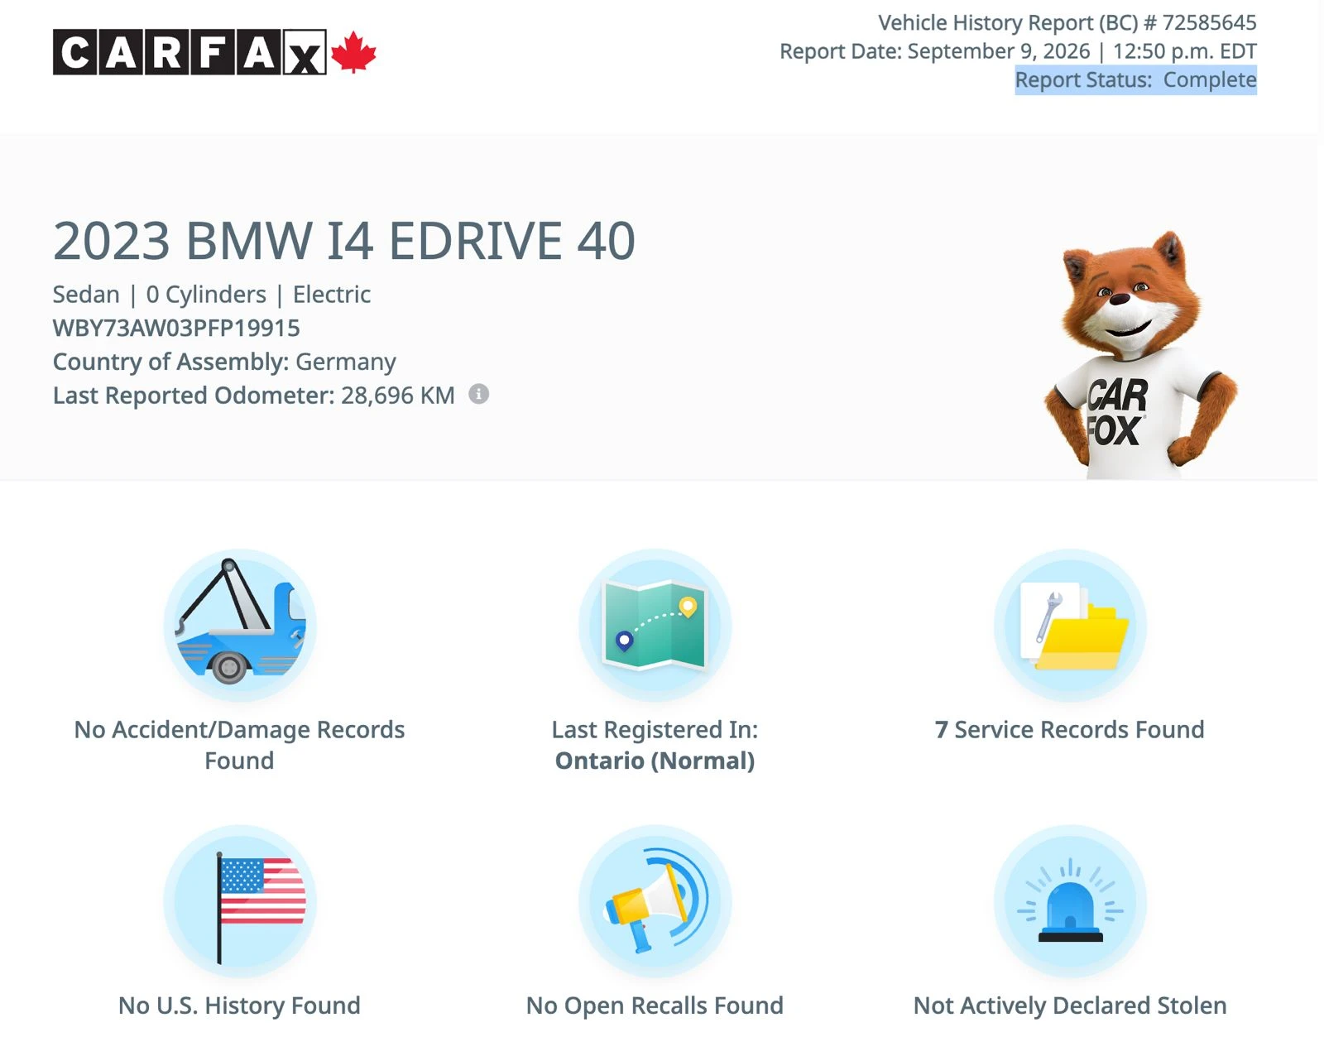The width and height of the screenshot is (1324, 1056).
Task: Click 'No Open Recalls Found' label
Action: (655, 1006)
